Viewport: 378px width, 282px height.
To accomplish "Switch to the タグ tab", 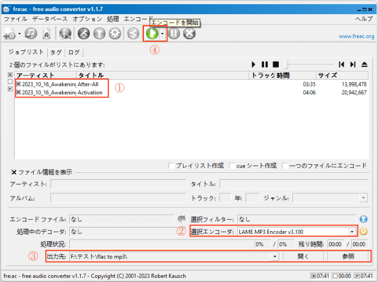I will [56, 52].
